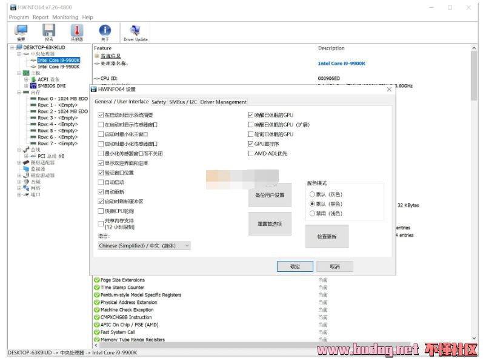This screenshot has height=362, width=483.
Task: Confirm settings with the 确定 (OK) button
Action: point(295,266)
